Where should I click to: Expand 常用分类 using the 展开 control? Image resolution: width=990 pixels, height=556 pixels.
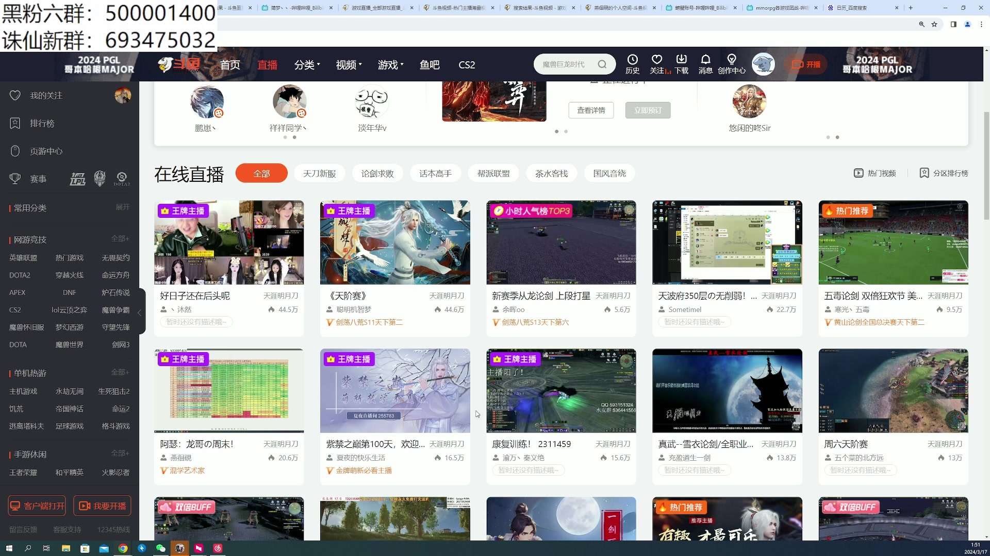[122, 207]
